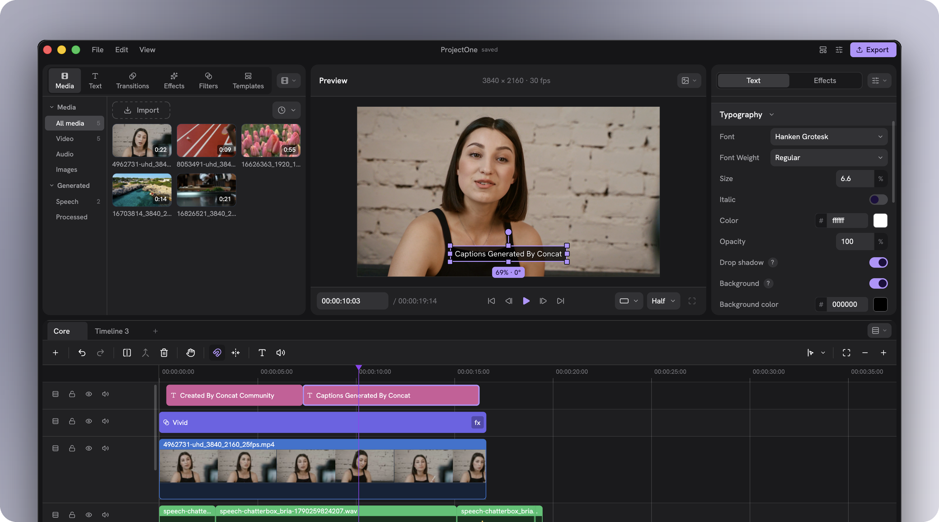Viewport: 939px width, 522px height.
Task: Open the File menu
Action: coord(97,50)
